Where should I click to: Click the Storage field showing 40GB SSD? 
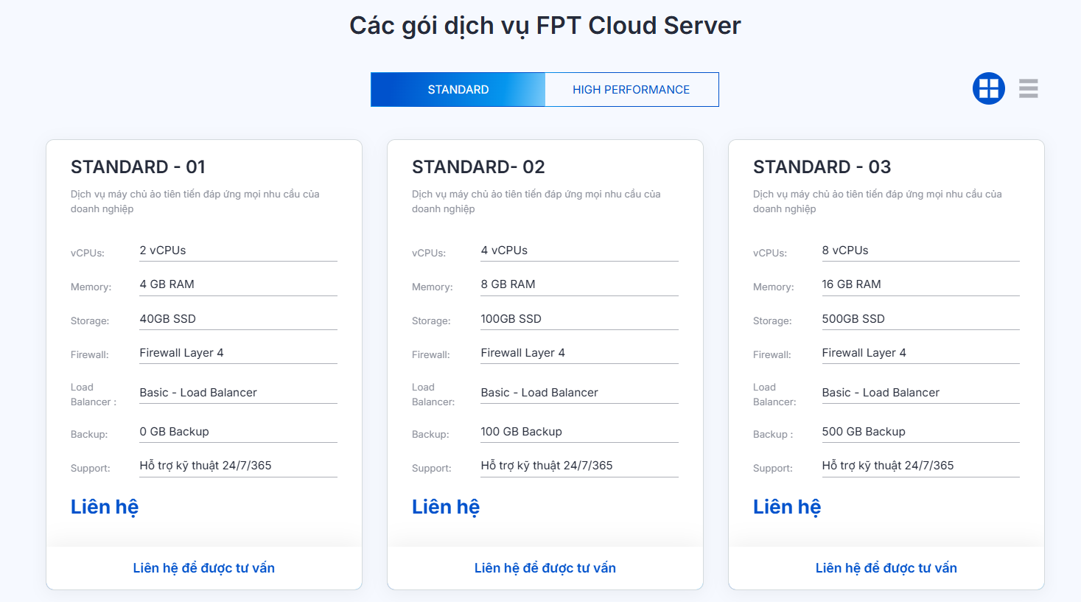[x=237, y=318]
